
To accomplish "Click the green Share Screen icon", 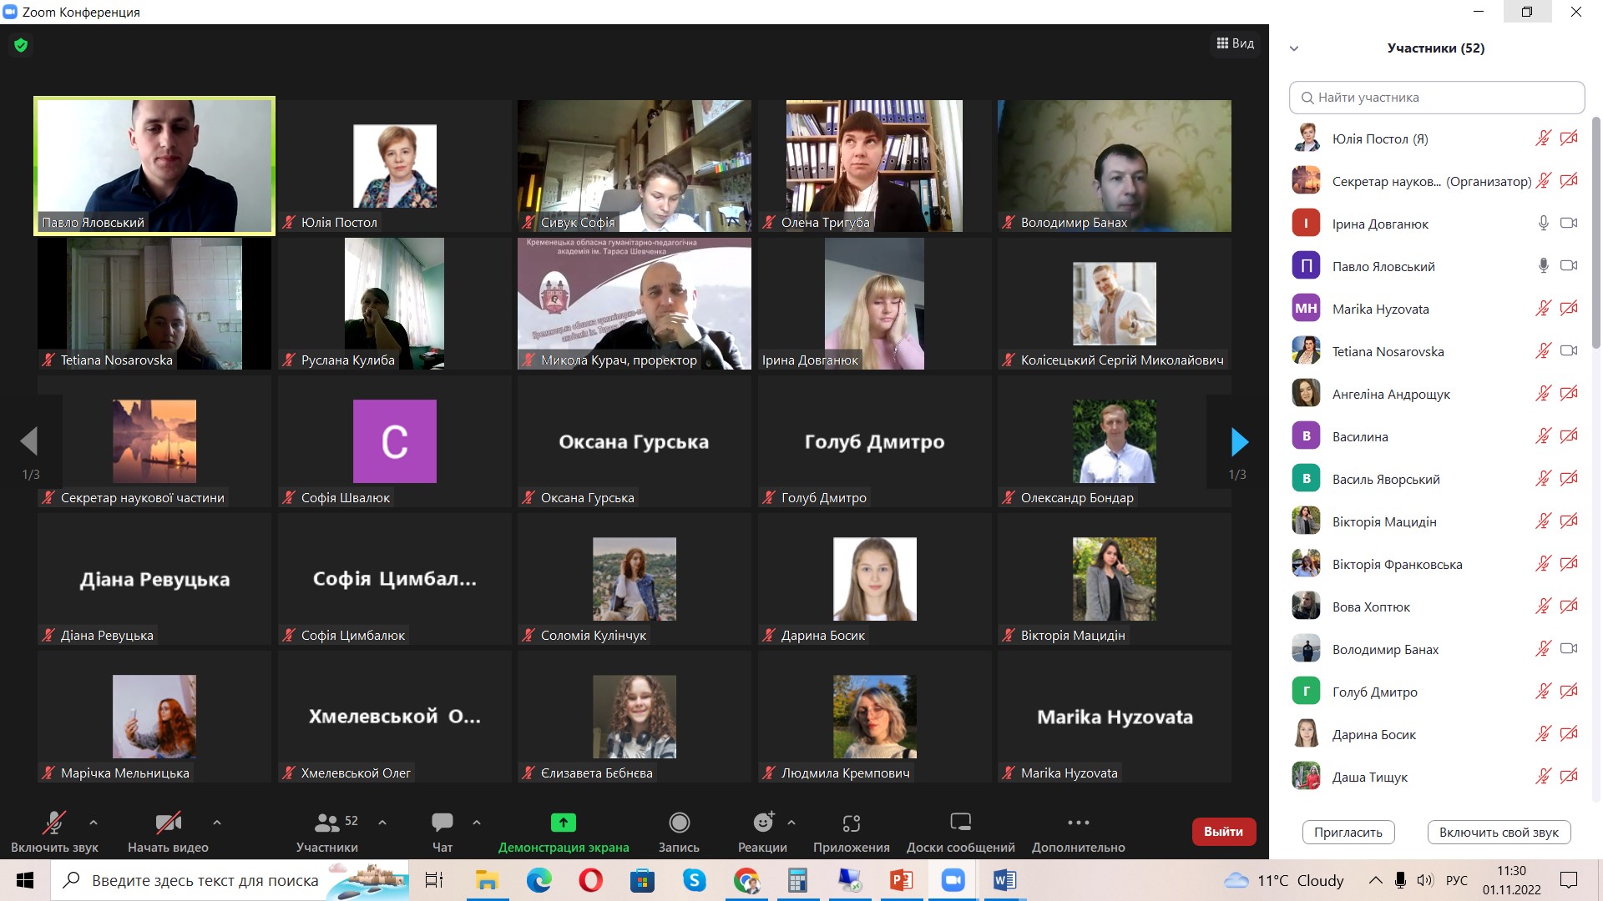I will click(564, 823).
